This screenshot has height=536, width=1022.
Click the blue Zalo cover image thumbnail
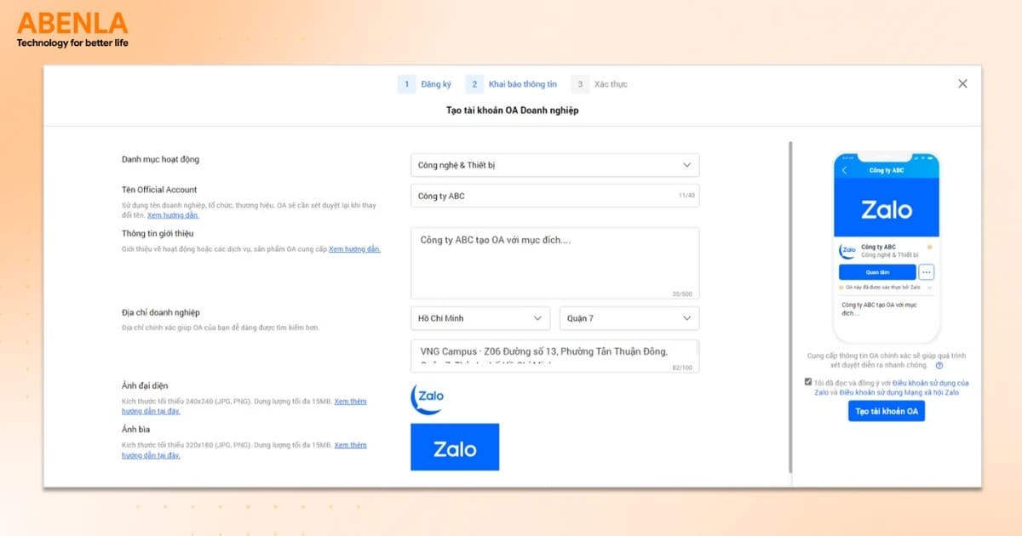455,448
